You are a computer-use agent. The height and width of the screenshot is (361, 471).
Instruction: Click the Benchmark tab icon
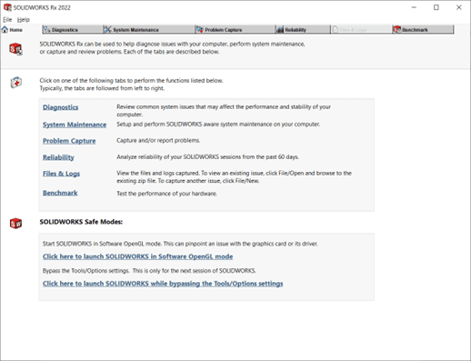point(396,29)
